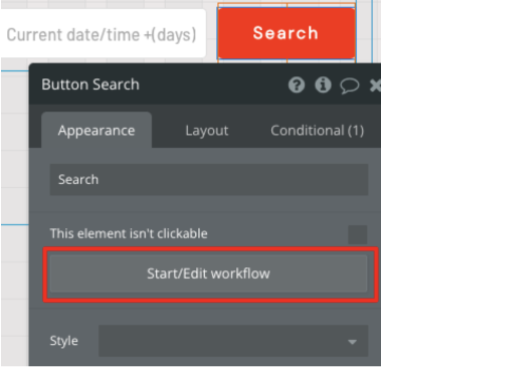Open the Layout tab

[207, 131]
